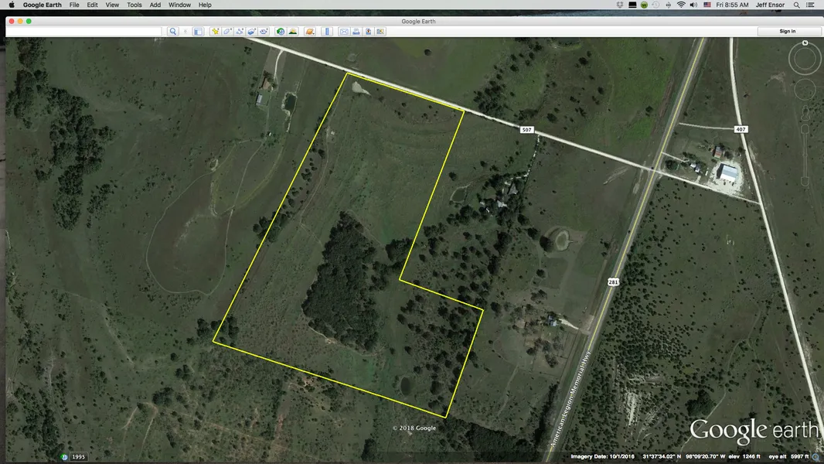
Task: Add a new placemark
Action: tap(216, 32)
